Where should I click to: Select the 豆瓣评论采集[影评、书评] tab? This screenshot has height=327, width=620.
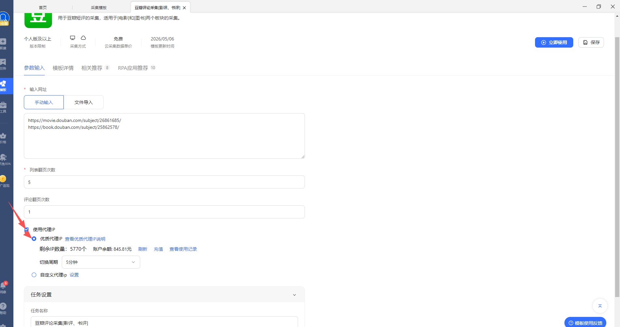tap(157, 7)
